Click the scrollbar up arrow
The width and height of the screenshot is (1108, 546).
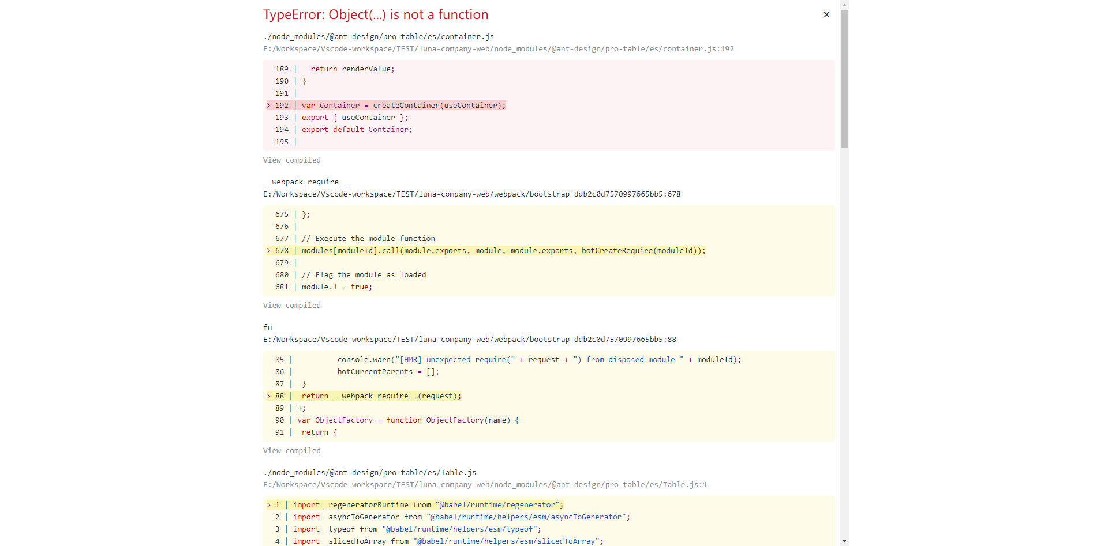click(844, 4)
